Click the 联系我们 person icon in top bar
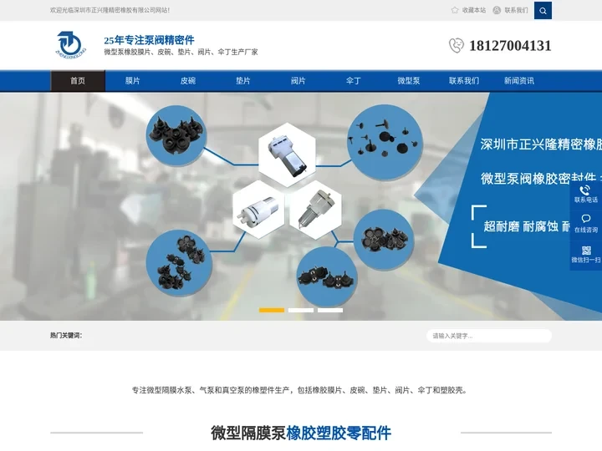The image size is (602, 451). tap(497, 11)
